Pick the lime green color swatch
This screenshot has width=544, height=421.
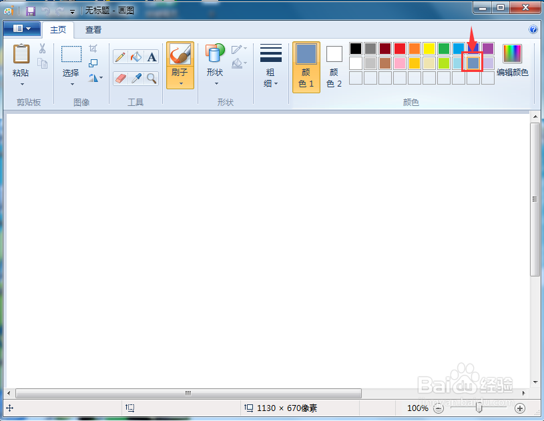(x=444, y=63)
